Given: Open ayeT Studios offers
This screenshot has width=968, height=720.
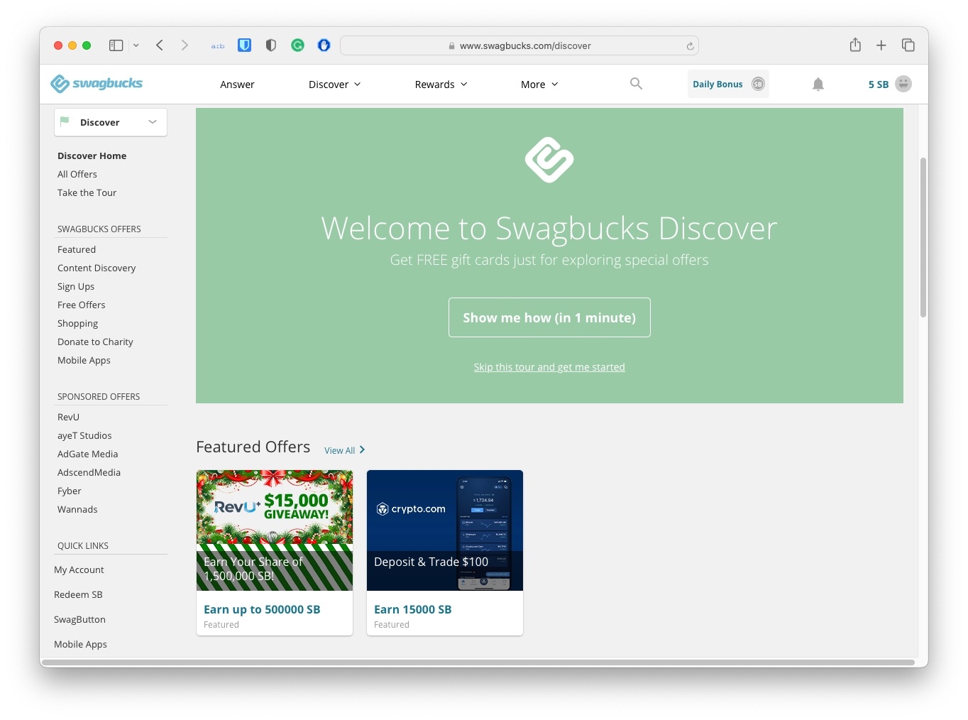Looking at the screenshot, I should coord(84,435).
